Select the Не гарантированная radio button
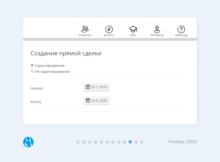This screenshot has height=162, width=220. (32, 71)
